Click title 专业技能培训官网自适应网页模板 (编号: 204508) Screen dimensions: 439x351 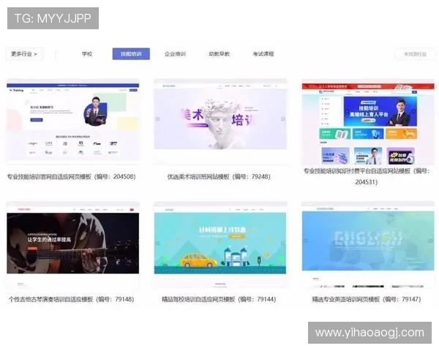pos(72,177)
